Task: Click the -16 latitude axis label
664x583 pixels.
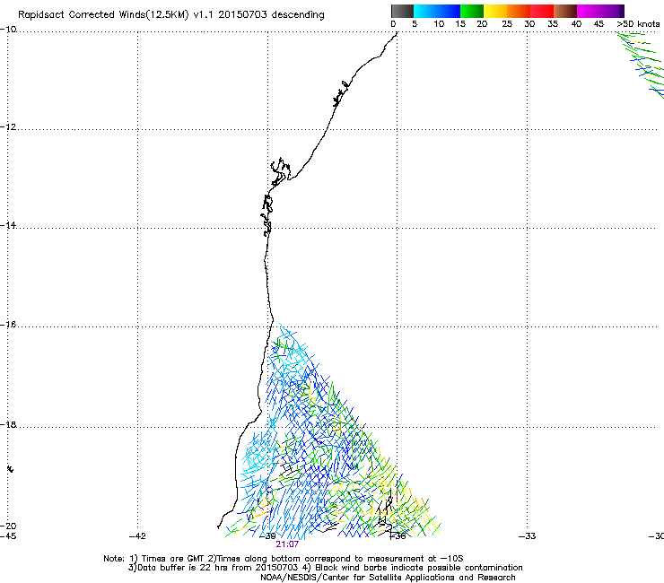Action: (x=8, y=325)
